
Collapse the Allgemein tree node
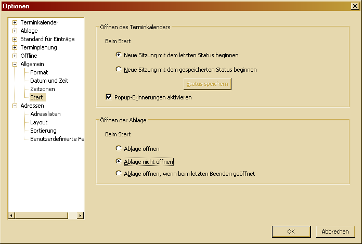pyautogui.click(x=15, y=64)
